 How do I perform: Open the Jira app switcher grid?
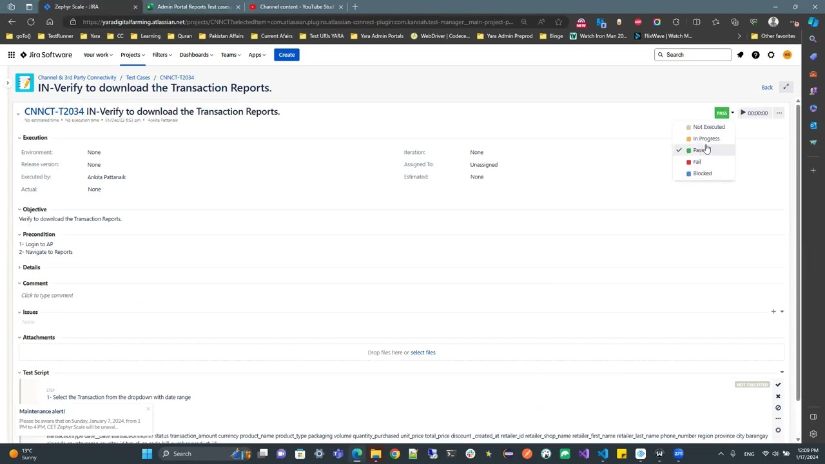12,55
